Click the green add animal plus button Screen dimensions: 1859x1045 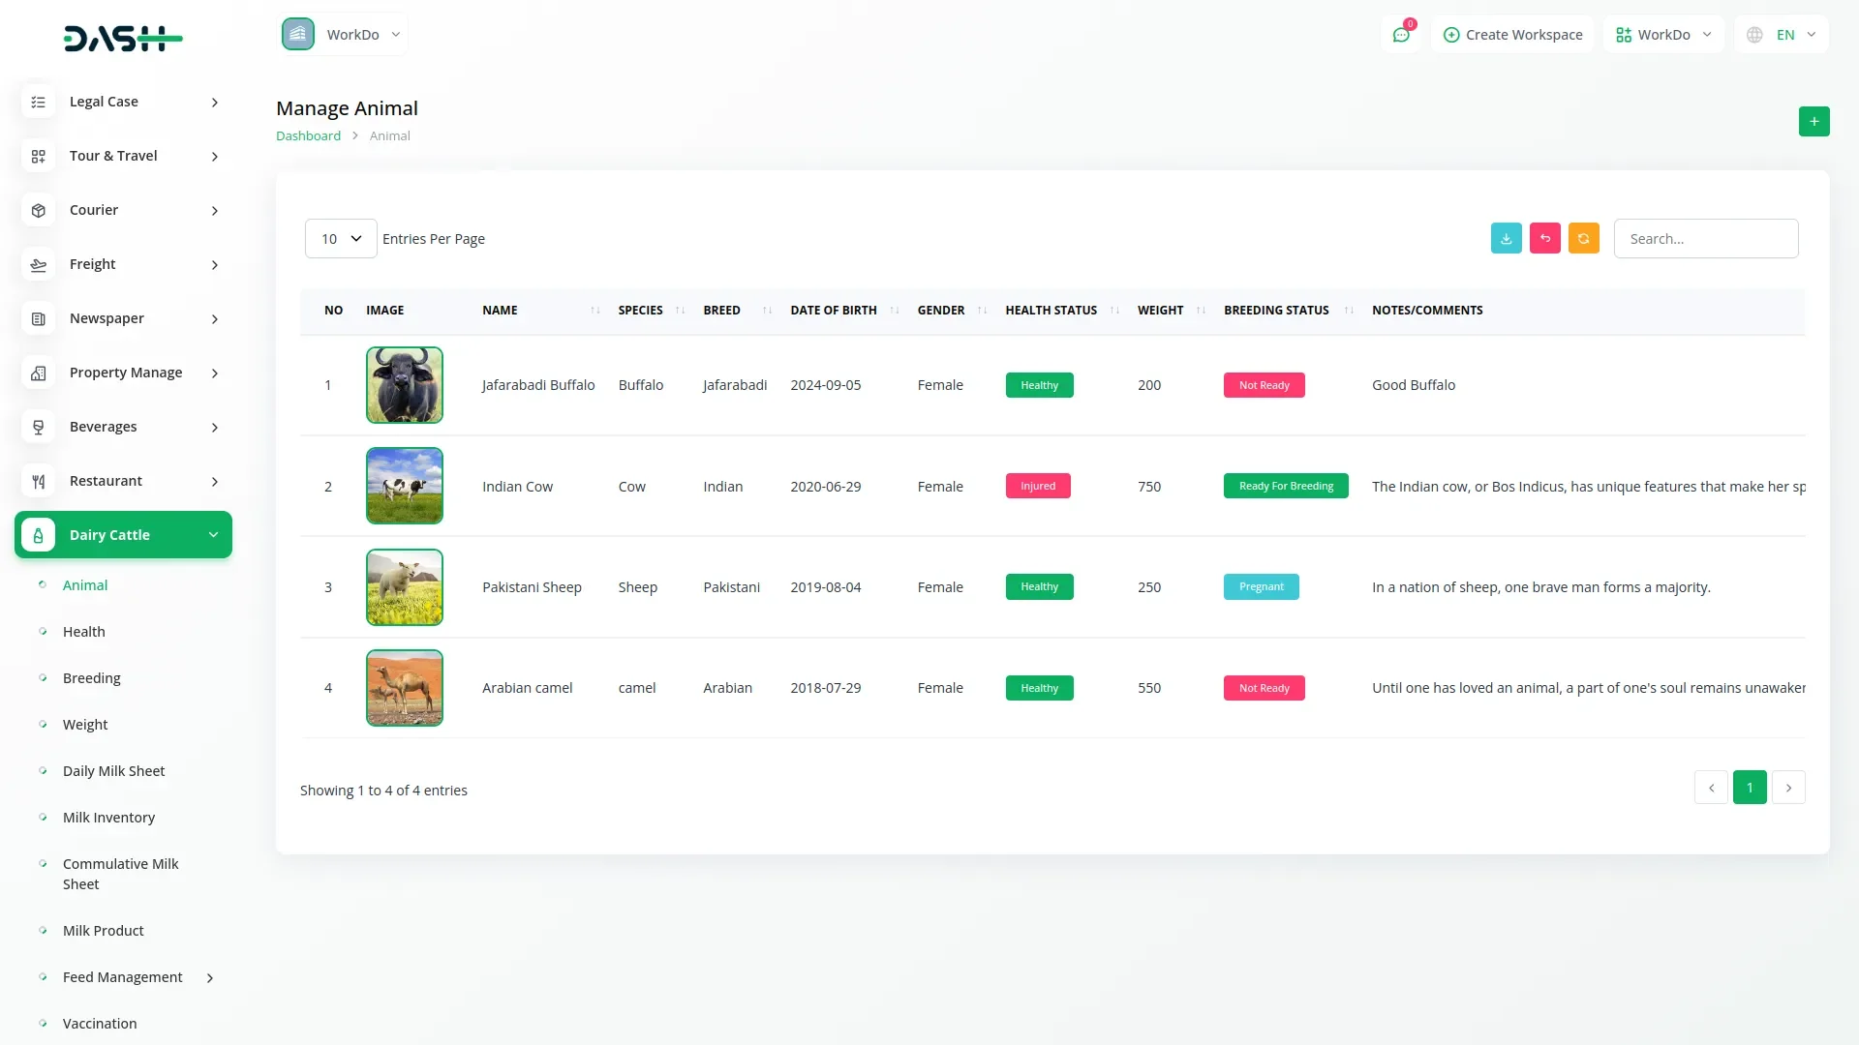point(1813,122)
